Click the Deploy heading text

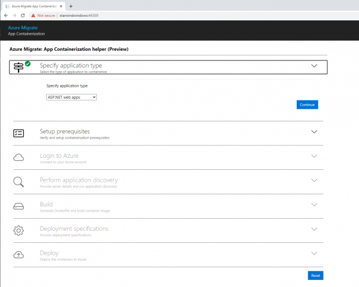pyautogui.click(x=49, y=253)
